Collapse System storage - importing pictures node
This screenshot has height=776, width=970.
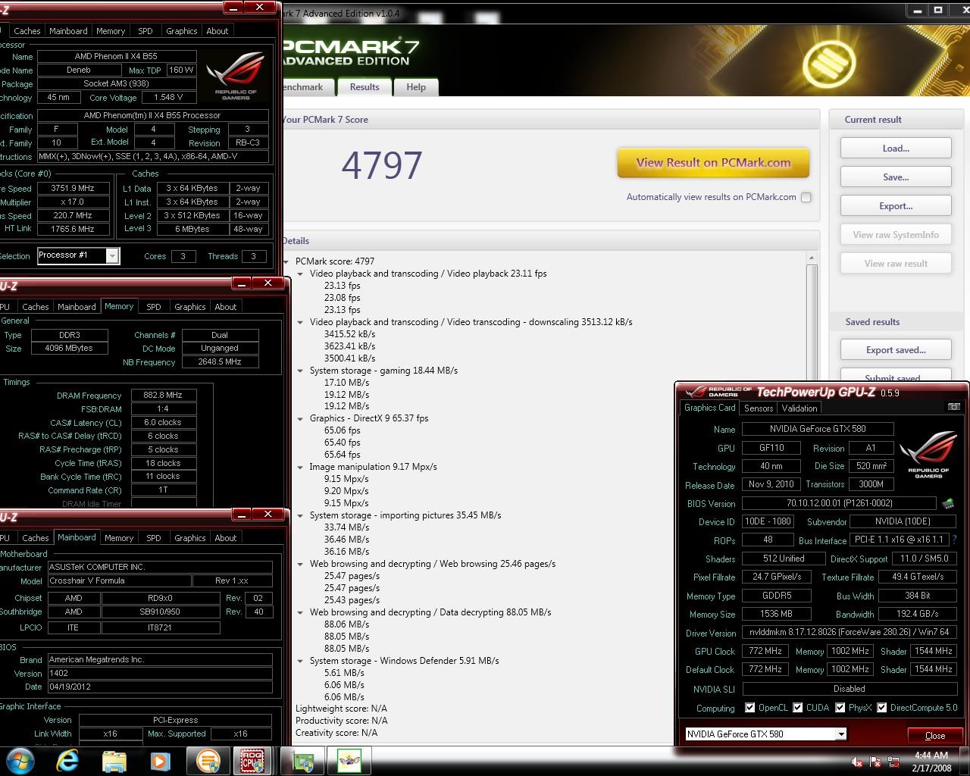[300, 515]
